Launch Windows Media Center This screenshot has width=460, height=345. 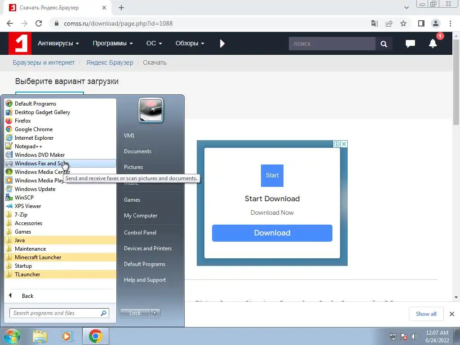click(61, 172)
